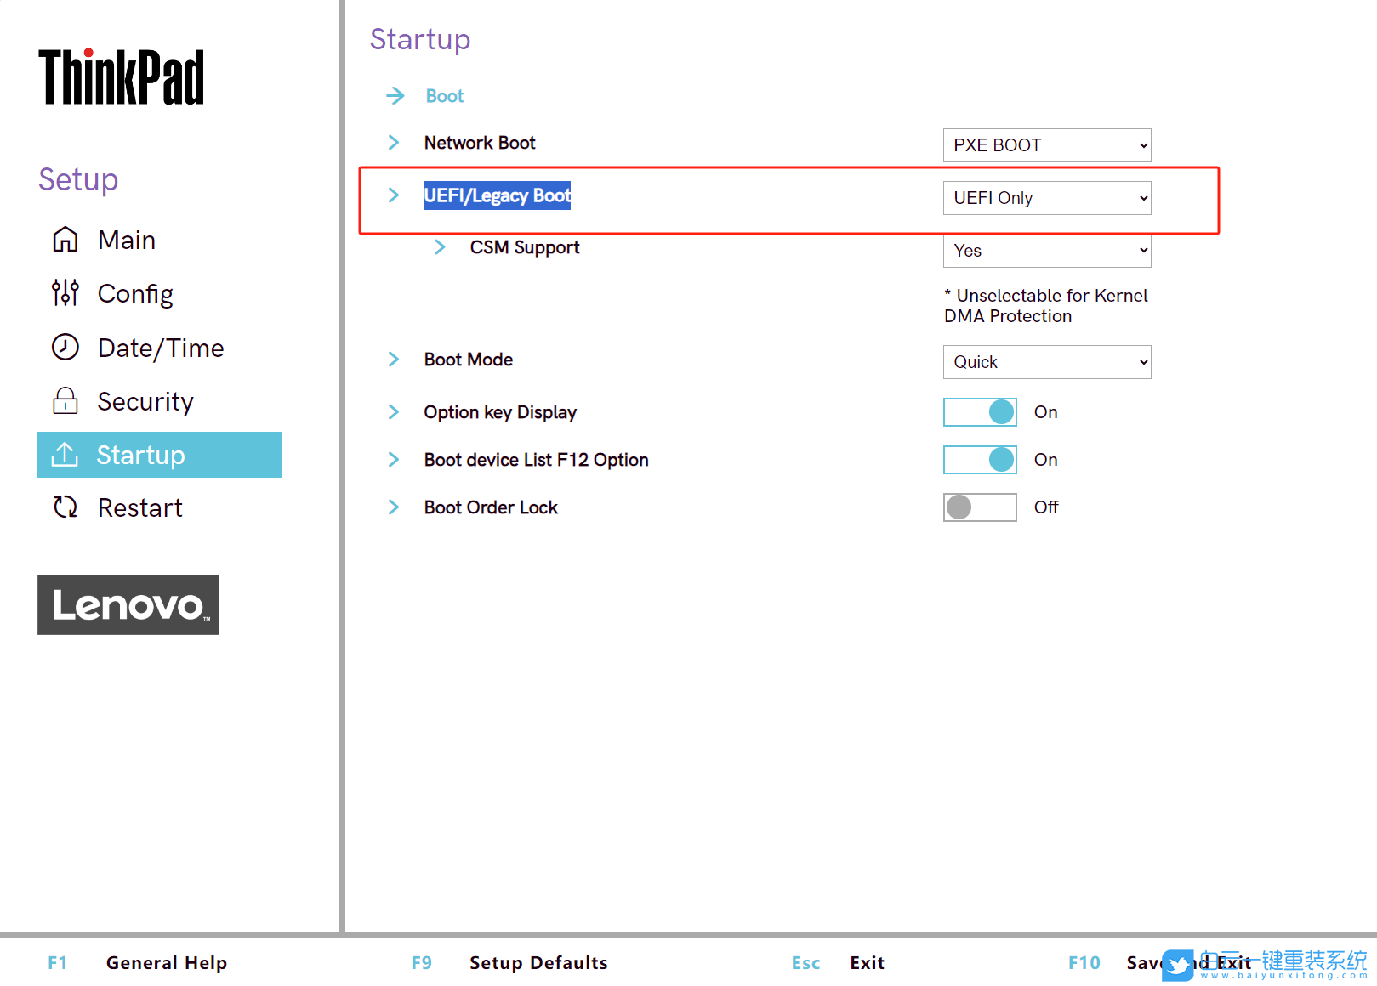
Task: Enable the Boot Order Lock toggle
Action: (x=980, y=507)
